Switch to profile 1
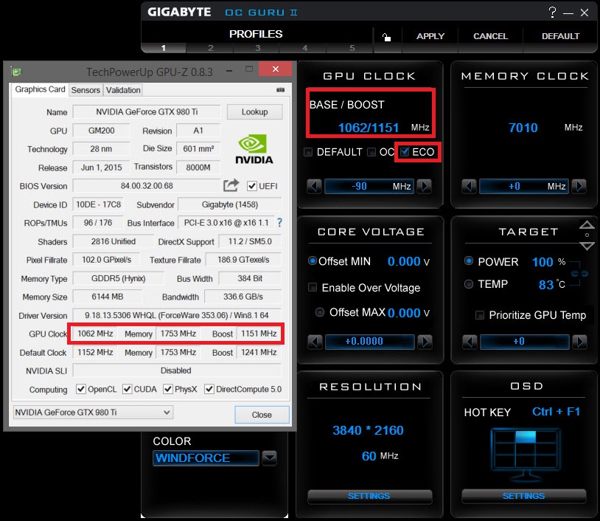The image size is (600, 521). pyautogui.click(x=164, y=48)
